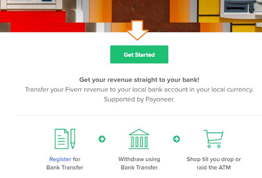Open the Register link
The width and height of the screenshot is (262, 178).
(60, 159)
